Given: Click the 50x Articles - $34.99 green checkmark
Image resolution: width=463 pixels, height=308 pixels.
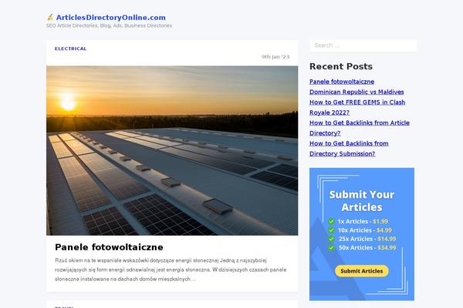Looking at the screenshot, I should click(331, 248).
